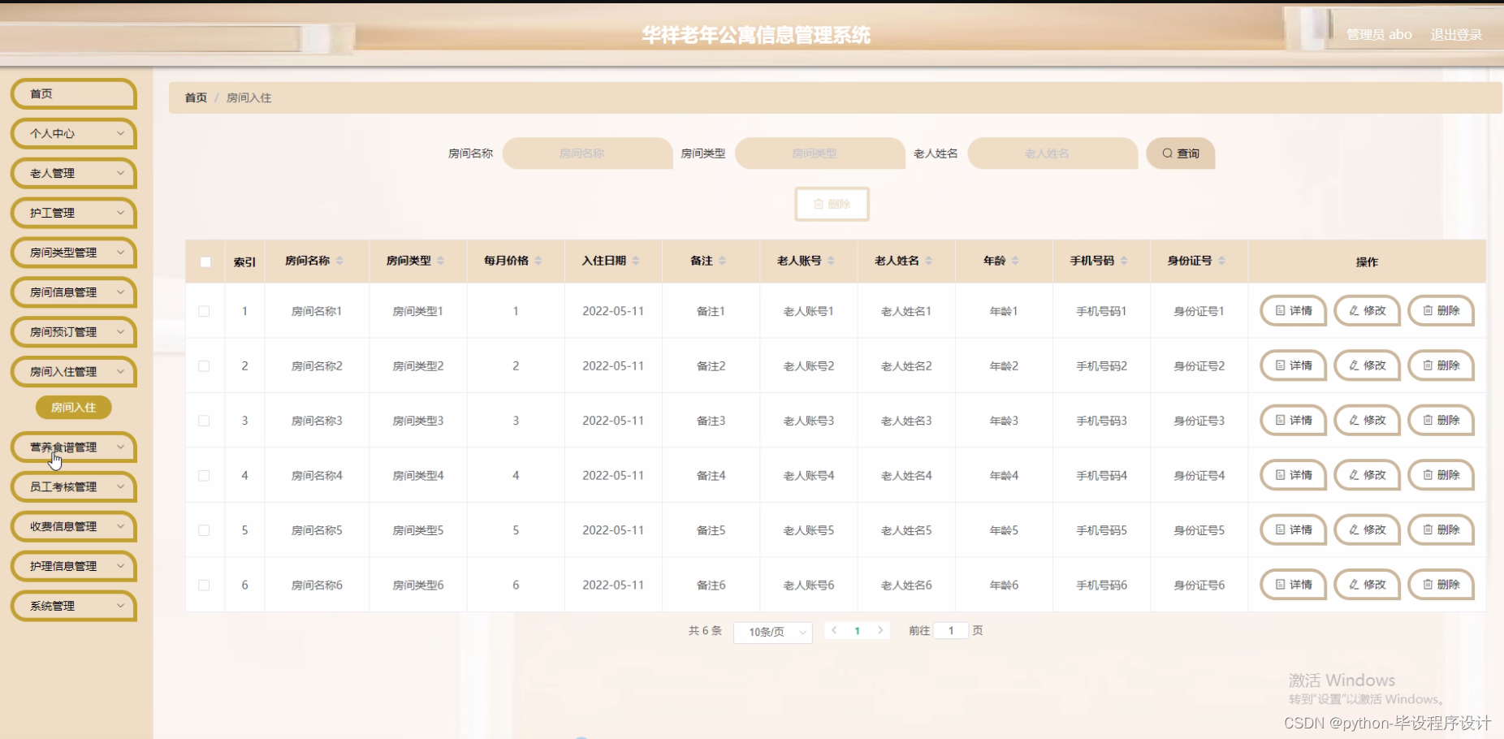
Task: Click the trash icon on the batch 删除 button
Action: tap(819, 204)
